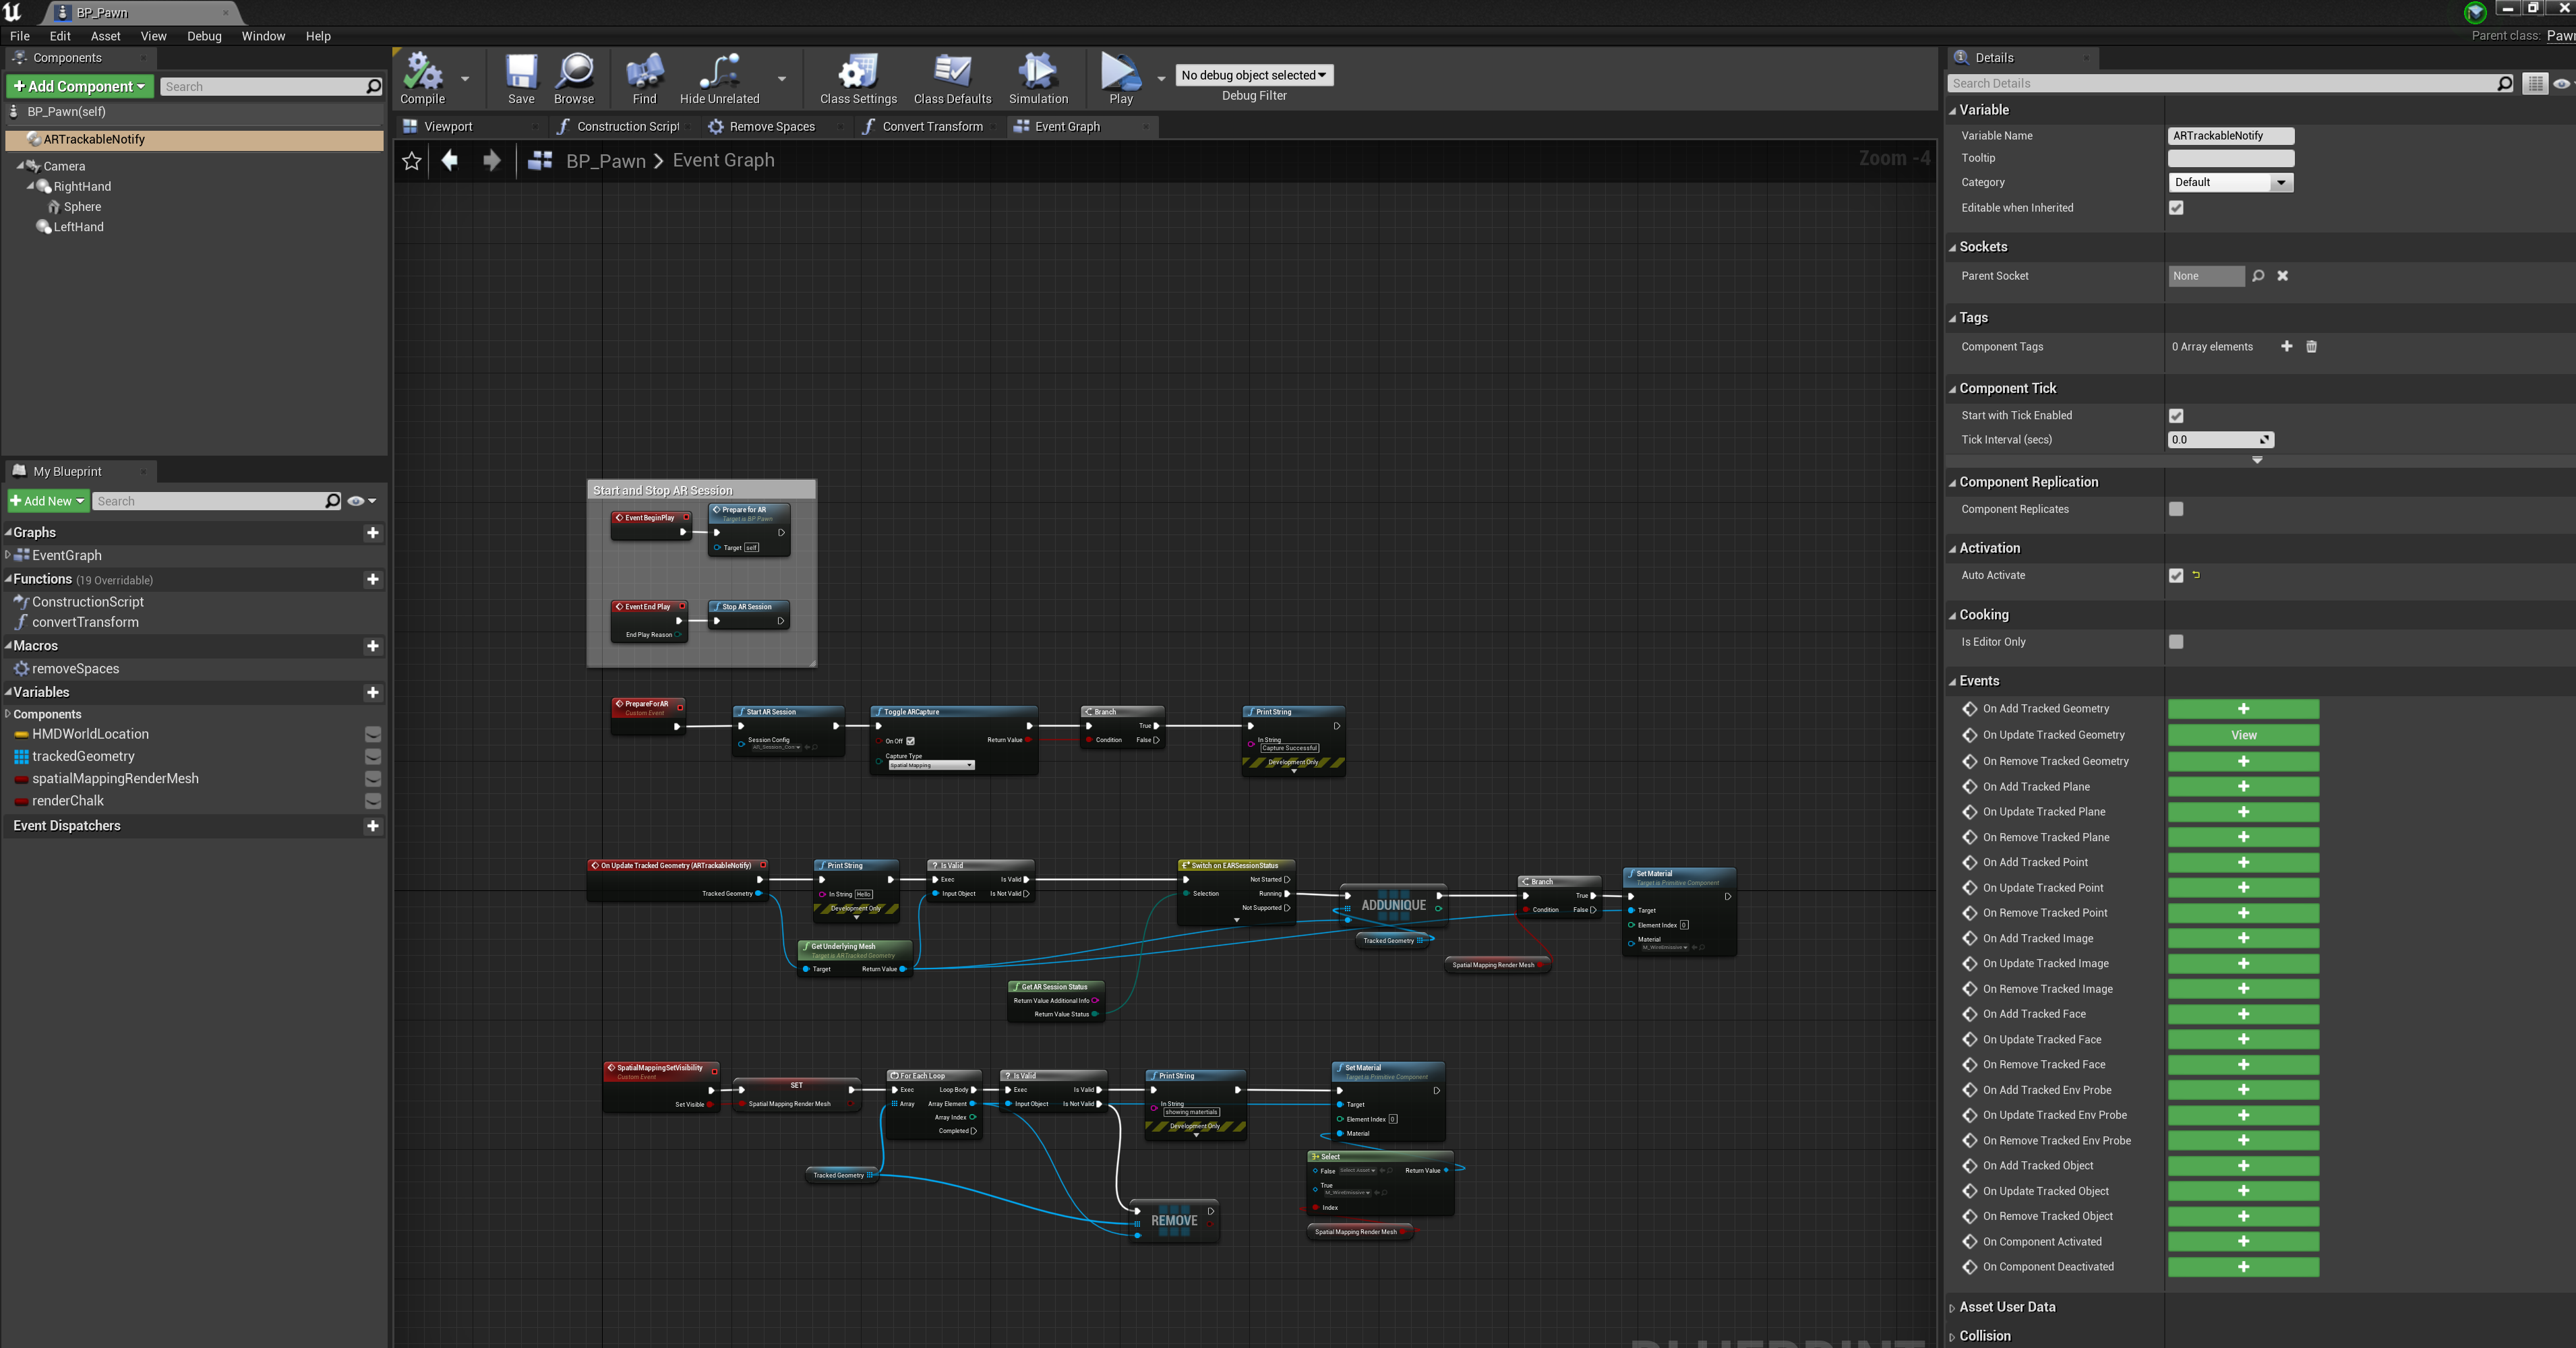Screen dimensions: 2576x1348
Task: Add On Component Activated event
Action: tap(2243, 1241)
